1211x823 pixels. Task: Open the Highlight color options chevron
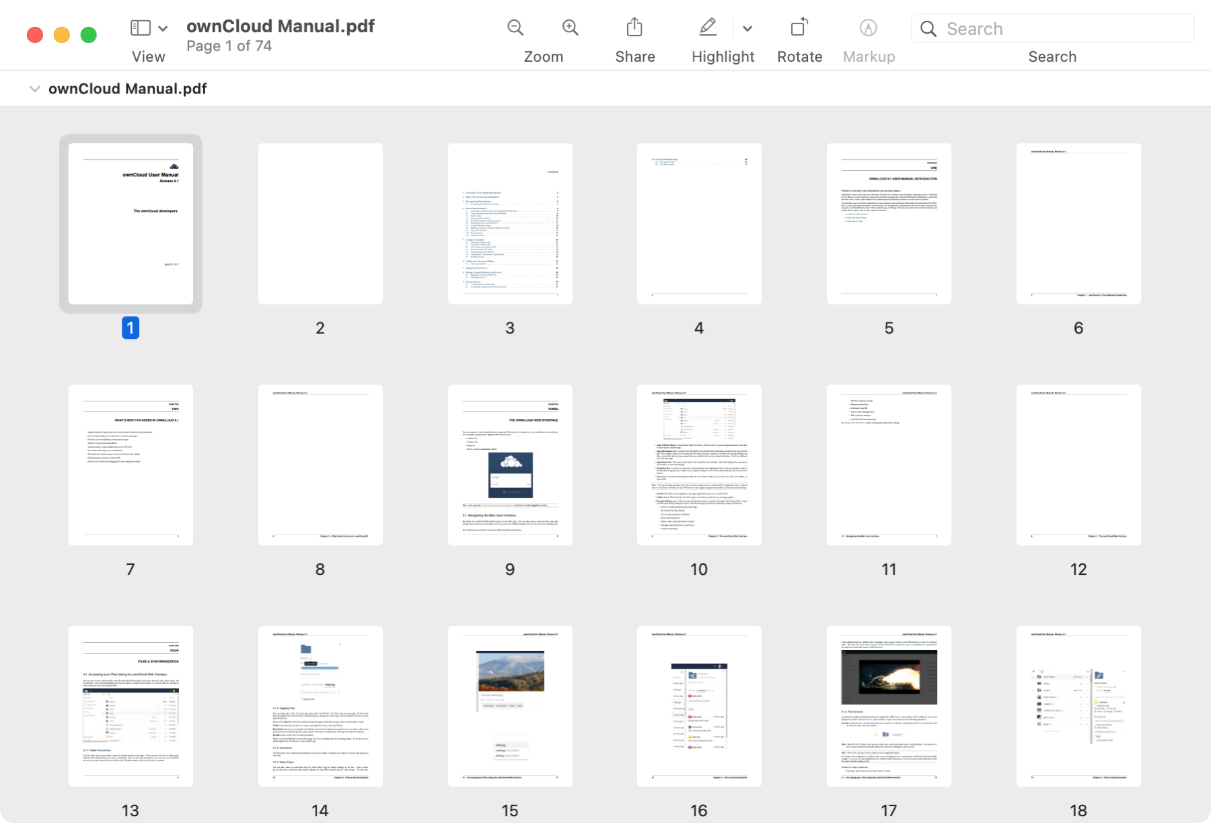[747, 28]
